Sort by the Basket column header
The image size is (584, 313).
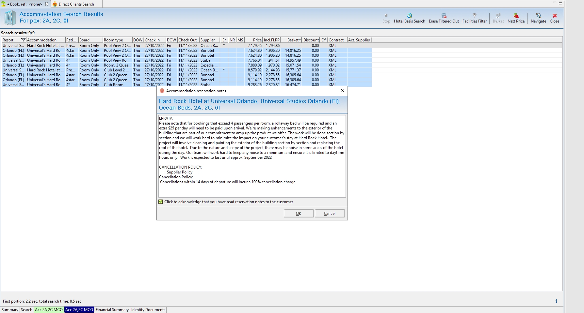point(291,40)
